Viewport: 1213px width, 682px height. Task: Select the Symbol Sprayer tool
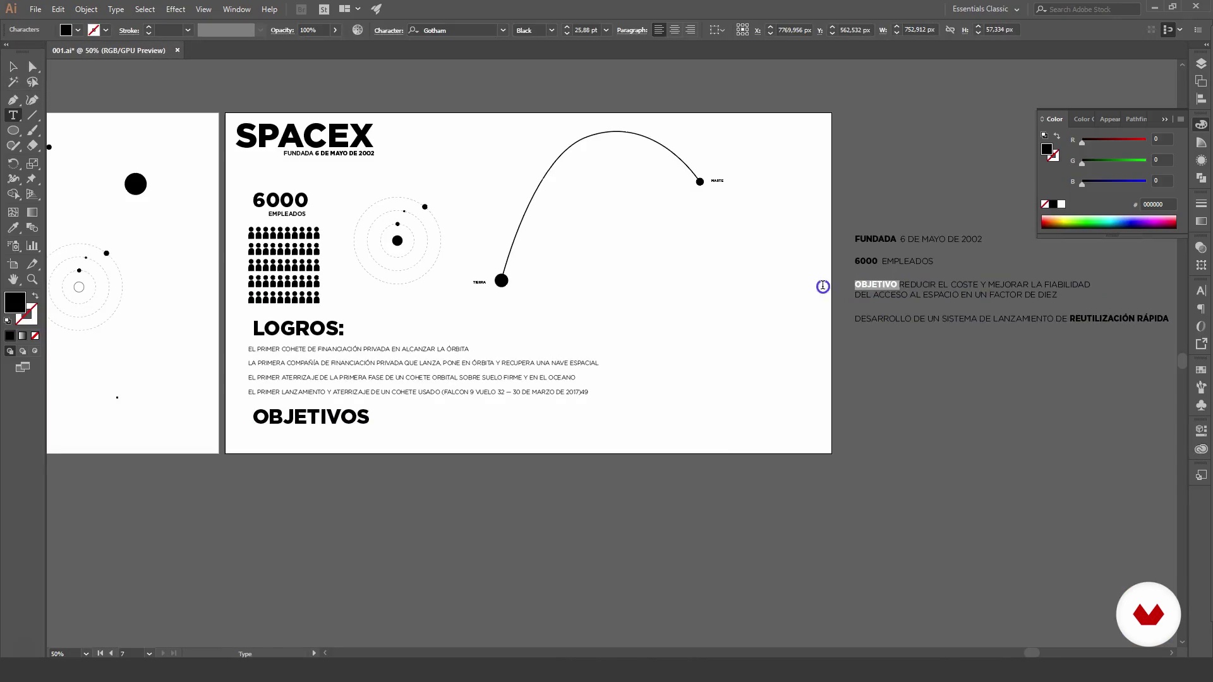(13, 246)
